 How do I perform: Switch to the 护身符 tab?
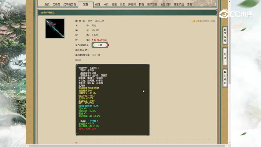(x=132, y=5)
